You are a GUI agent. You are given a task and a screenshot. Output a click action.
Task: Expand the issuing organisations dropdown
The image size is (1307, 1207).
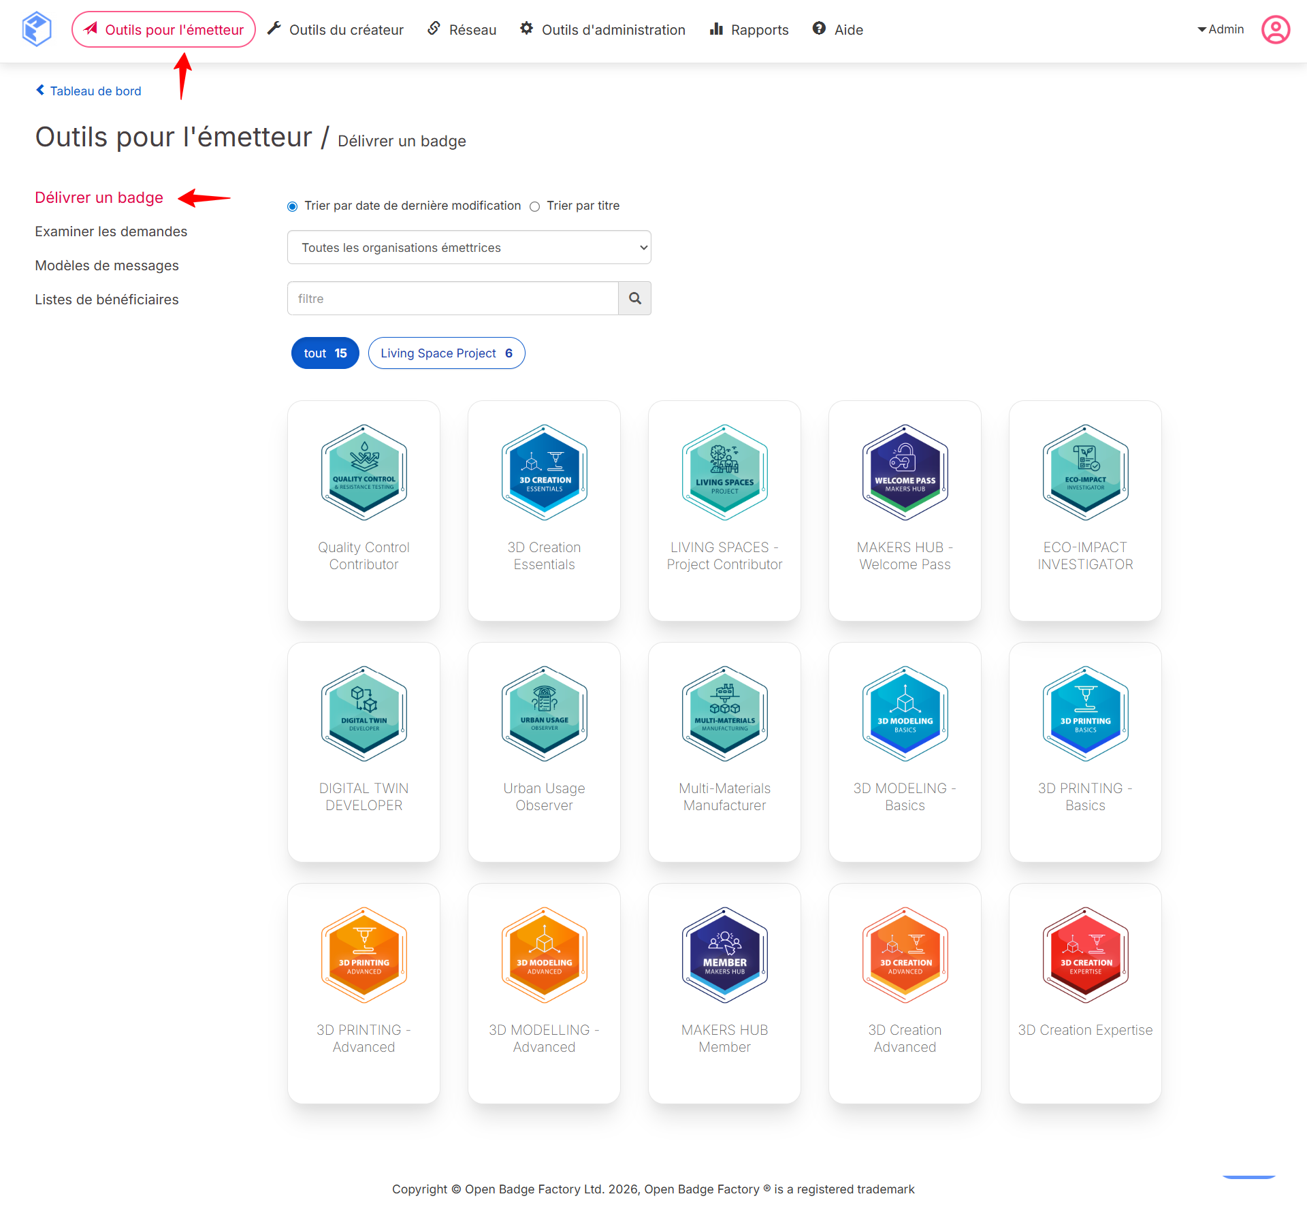pyautogui.click(x=469, y=247)
